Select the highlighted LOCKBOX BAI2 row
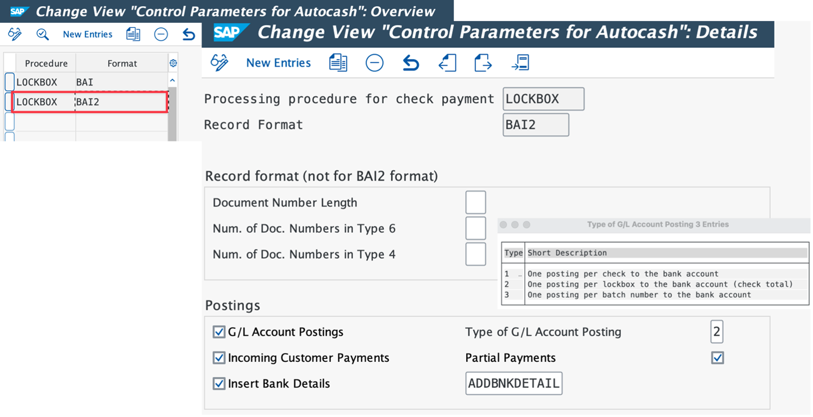Image resolution: width=813 pixels, height=417 pixels. [x=85, y=101]
